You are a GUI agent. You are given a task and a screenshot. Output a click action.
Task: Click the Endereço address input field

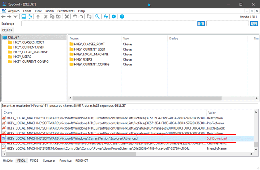[x=108, y=24]
